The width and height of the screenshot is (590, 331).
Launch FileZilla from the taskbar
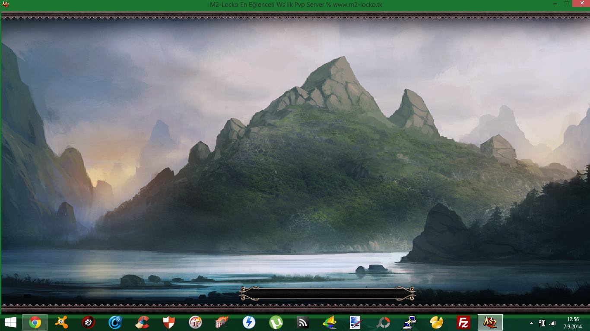[463, 322]
